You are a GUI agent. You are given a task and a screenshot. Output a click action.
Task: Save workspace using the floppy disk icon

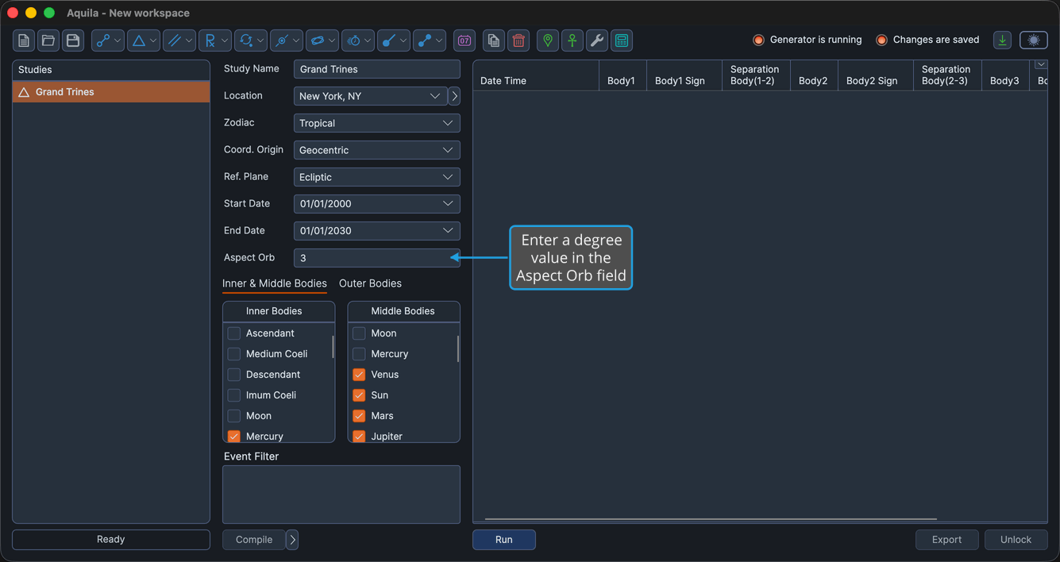pyautogui.click(x=73, y=40)
